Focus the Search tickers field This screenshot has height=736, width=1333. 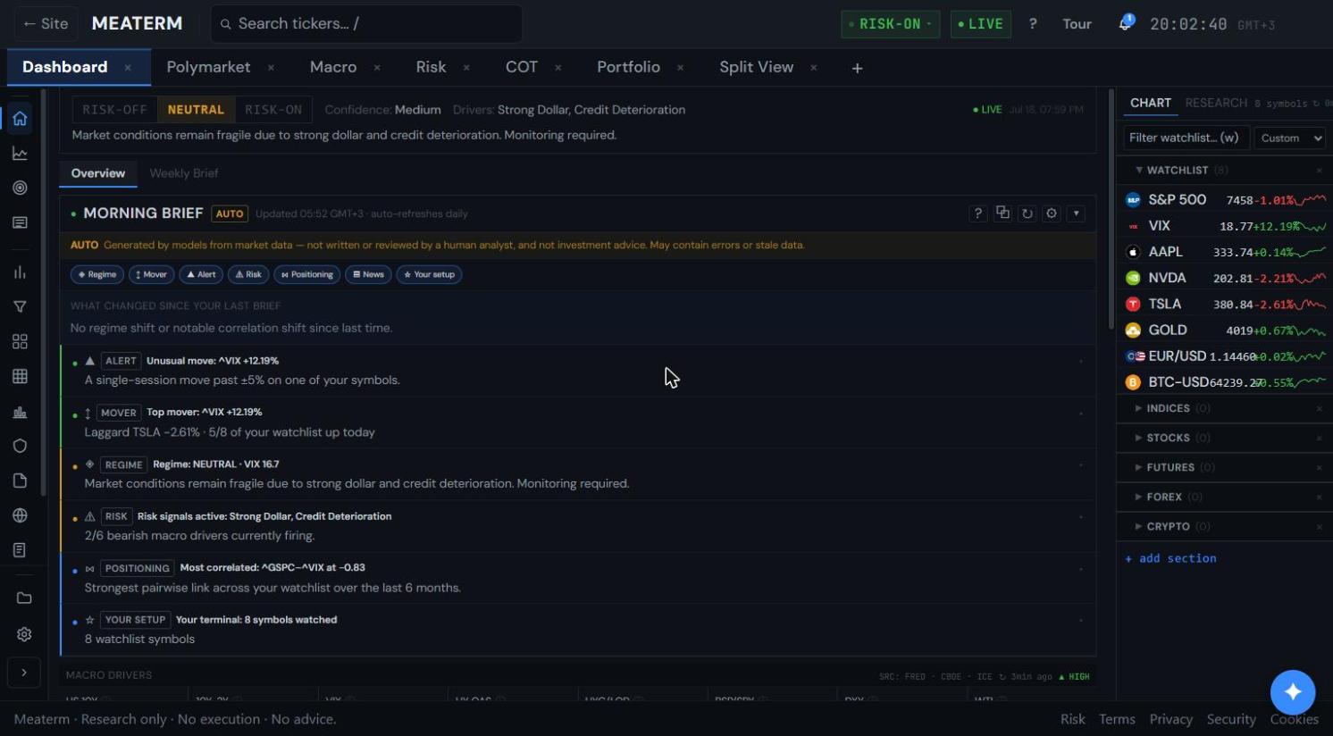click(x=366, y=24)
